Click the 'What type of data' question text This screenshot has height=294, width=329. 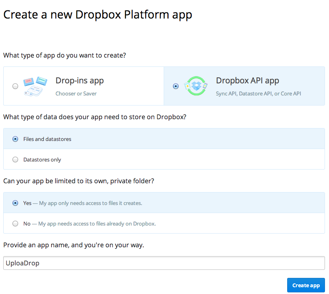pos(95,117)
